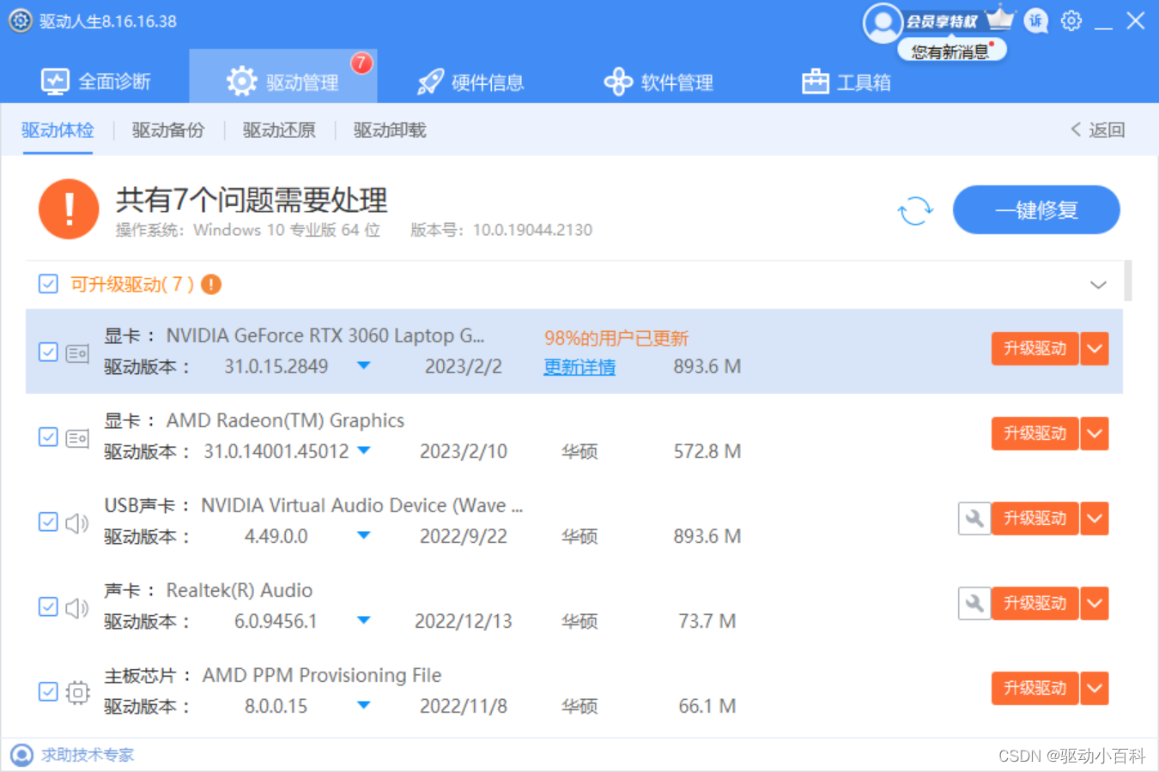
Task: Click 升级驱动 for AMD Radeon(TM) Graphics
Action: 1035,433
